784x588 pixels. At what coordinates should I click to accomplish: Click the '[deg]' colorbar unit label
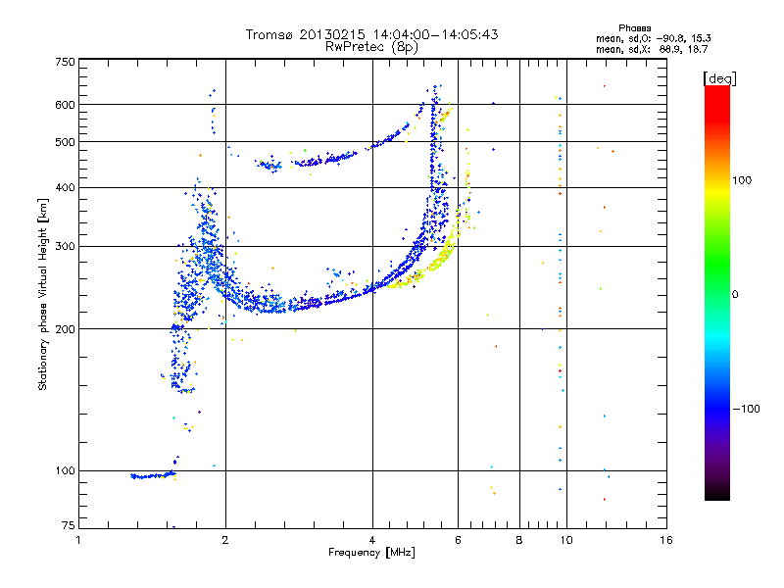[x=719, y=78]
